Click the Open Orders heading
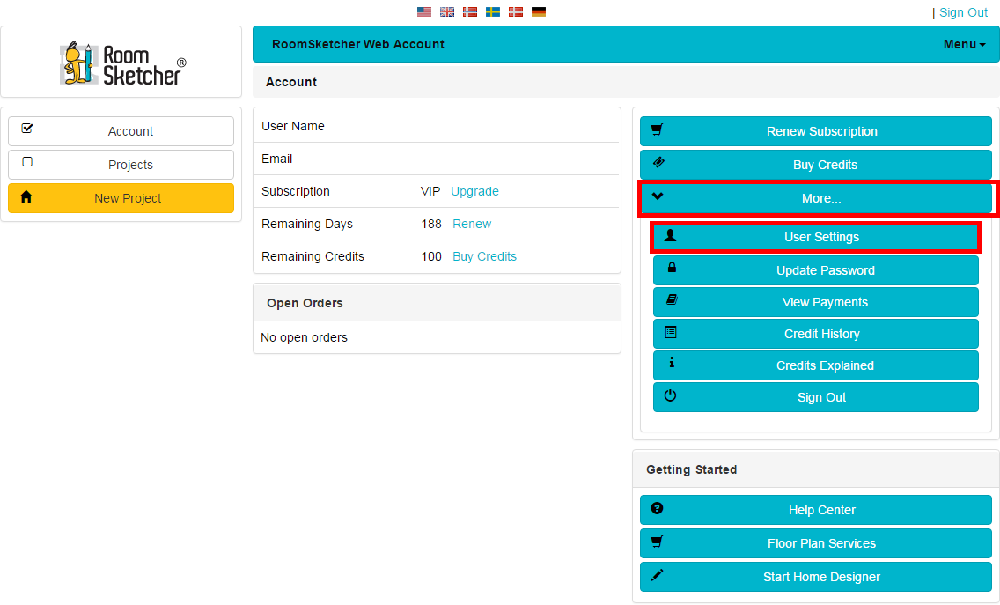The height and width of the screenshot is (605, 1000). click(305, 303)
